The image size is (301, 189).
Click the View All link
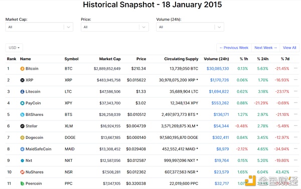289,48
